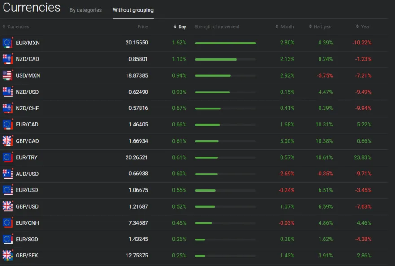Image resolution: width=395 pixels, height=266 pixels.
Task: Open the Currencies column sort control
Action: [15, 26]
